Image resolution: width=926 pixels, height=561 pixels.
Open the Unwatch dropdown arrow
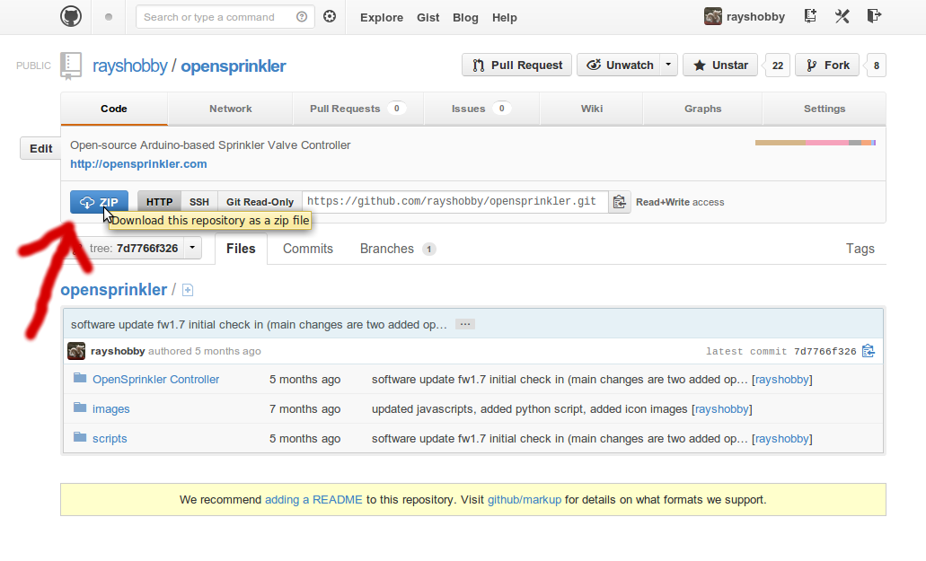(x=668, y=65)
